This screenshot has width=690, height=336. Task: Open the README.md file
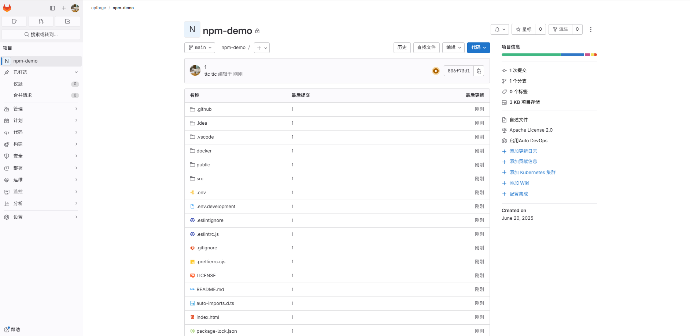210,290
